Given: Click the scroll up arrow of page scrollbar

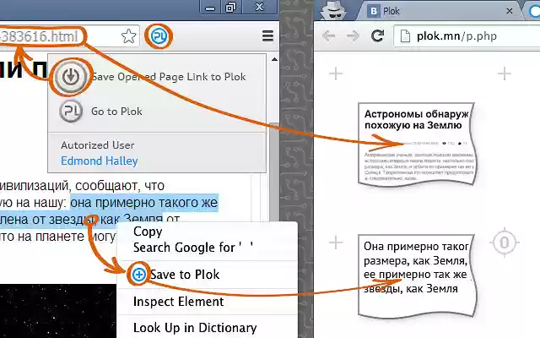Looking at the screenshot, I should (274, 60).
